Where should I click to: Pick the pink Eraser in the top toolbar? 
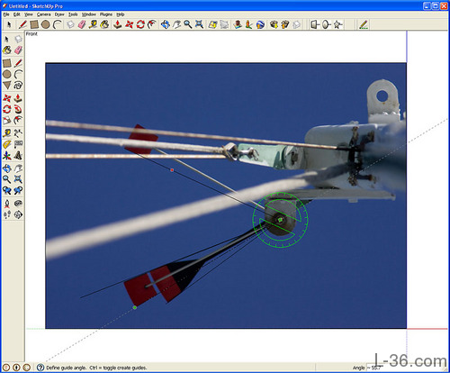(82, 24)
